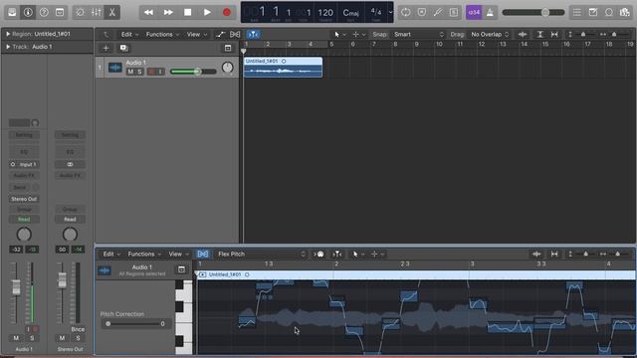
Task: Open the editor Functions menu
Action: (144, 255)
